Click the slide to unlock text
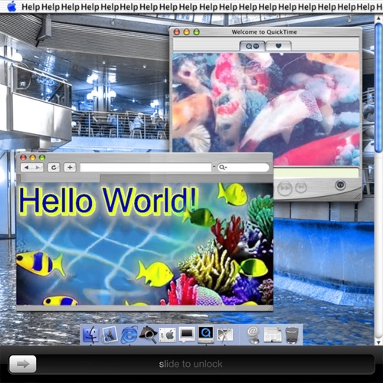The width and height of the screenshot is (383, 383). click(x=191, y=364)
